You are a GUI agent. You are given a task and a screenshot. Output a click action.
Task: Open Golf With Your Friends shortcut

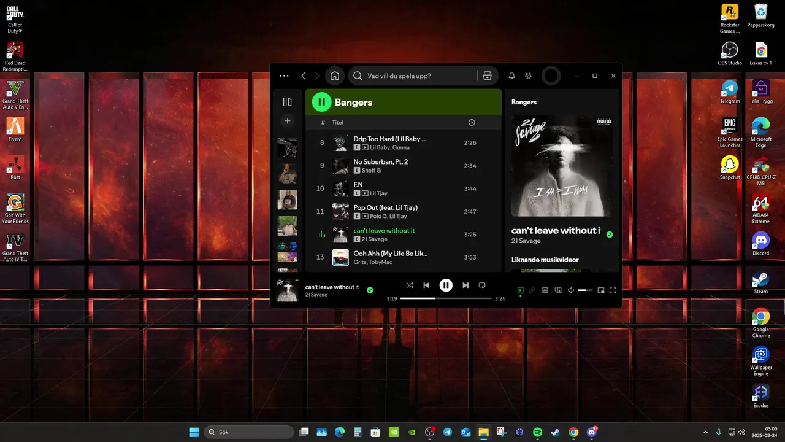pos(15,209)
